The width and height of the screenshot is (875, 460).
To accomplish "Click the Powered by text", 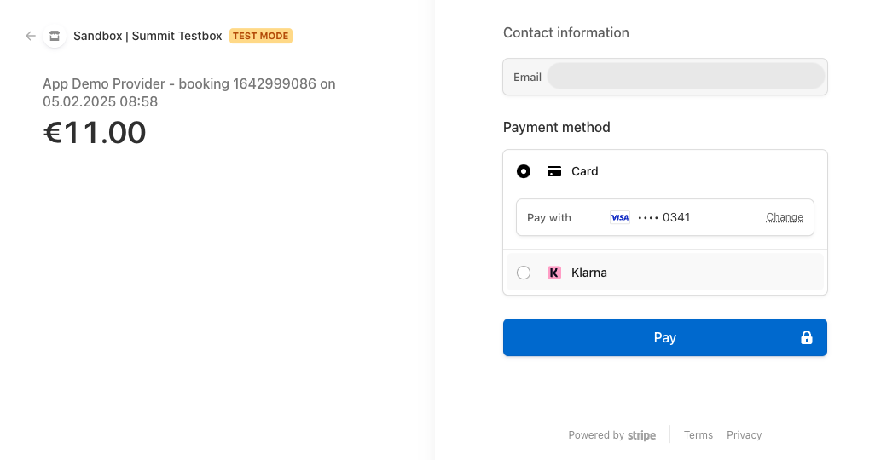I will tap(596, 435).
